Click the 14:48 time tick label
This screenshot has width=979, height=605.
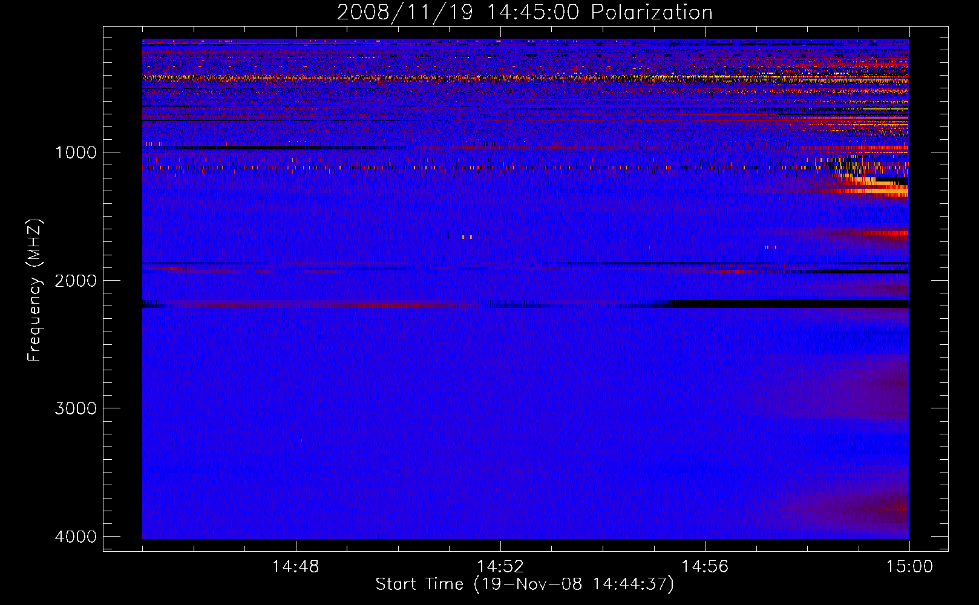point(295,567)
